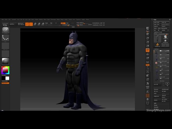Screen dimensions: 172x129
Task: Click the Quick Sketch icon
Action: 21,24
